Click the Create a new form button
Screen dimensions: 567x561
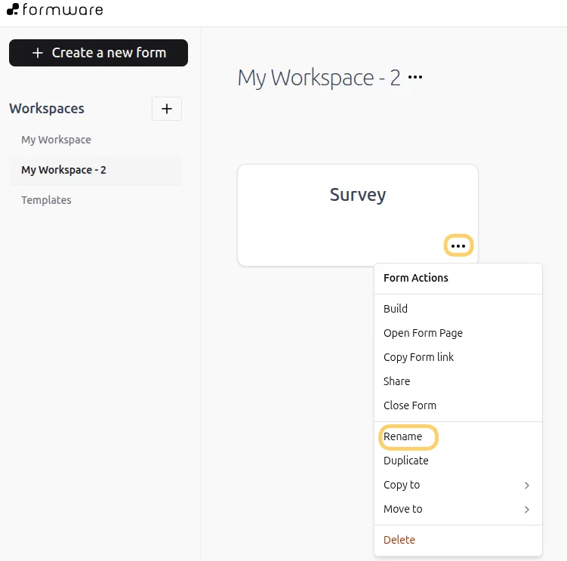point(98,53)
